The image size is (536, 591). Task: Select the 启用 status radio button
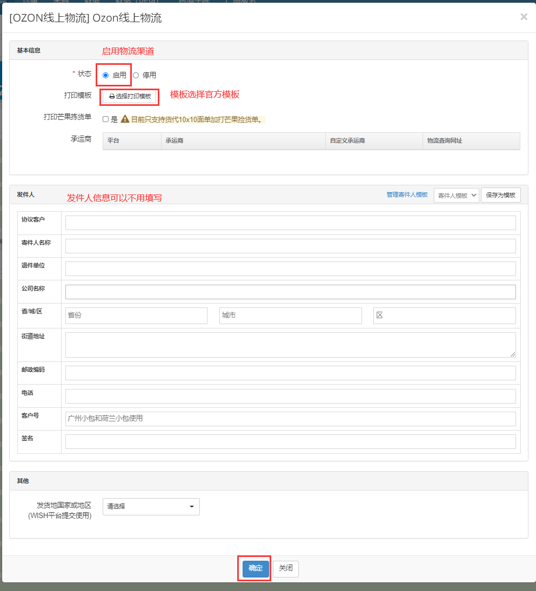[x=105, y=76]
